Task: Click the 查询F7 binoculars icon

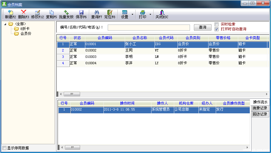Action: 97,12
